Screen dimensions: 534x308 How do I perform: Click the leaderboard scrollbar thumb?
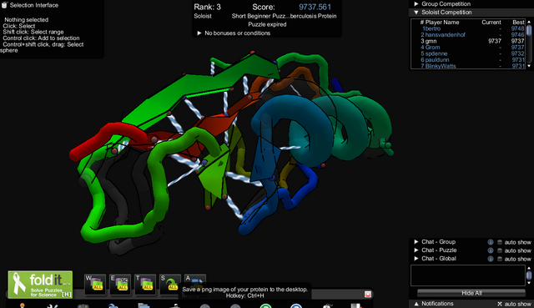(x=529, y=30)
